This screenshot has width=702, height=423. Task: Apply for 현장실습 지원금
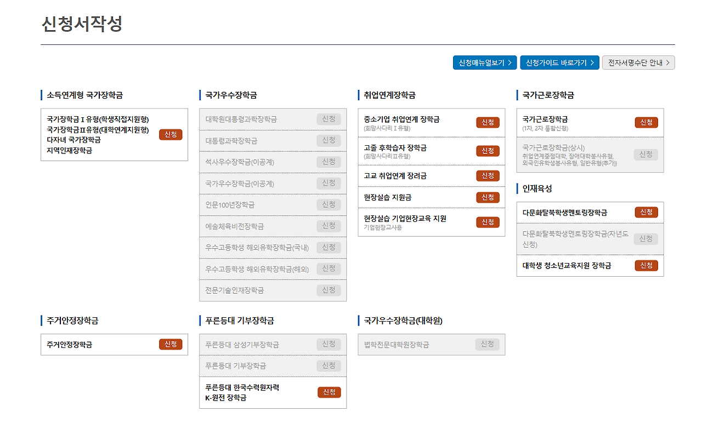coord(488,197)
